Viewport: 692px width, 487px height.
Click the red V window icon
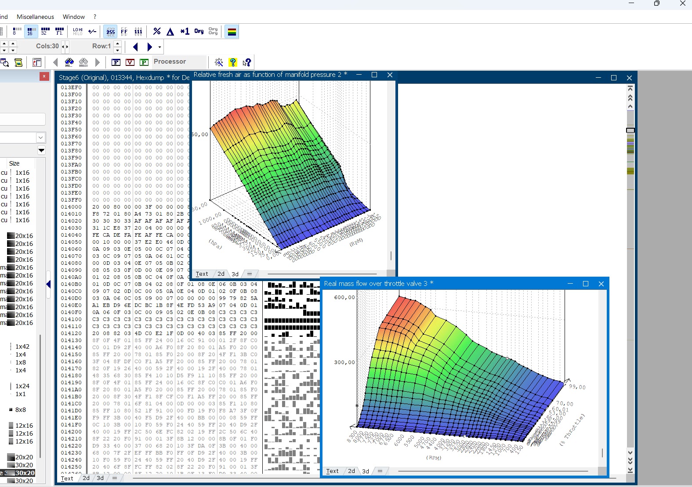[130, 62]
